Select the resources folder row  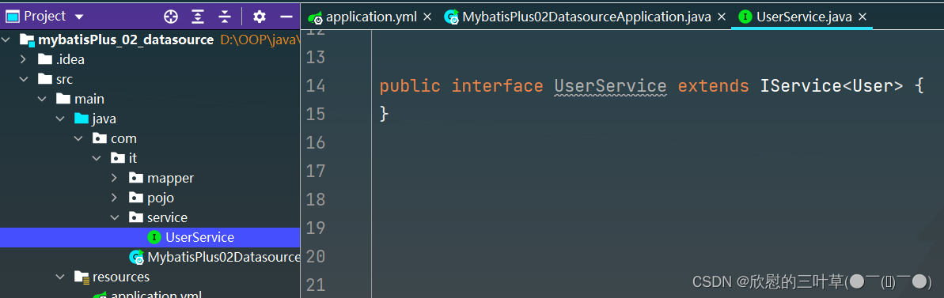point(150,277)
